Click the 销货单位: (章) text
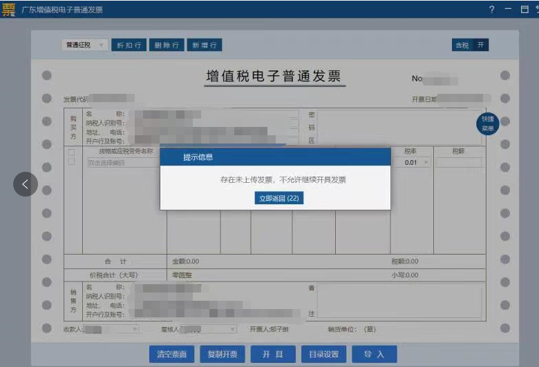This screenshot has width=539, height=367. (352, 329)
